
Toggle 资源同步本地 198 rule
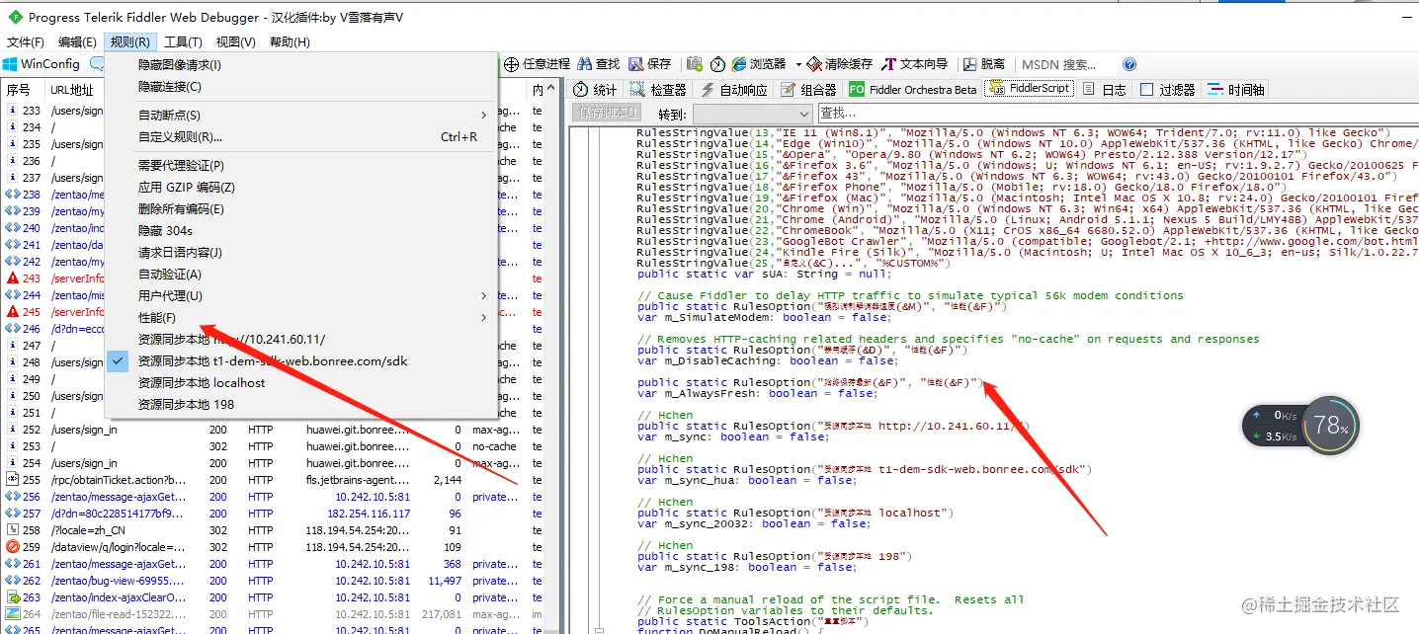tap(300, 405)
